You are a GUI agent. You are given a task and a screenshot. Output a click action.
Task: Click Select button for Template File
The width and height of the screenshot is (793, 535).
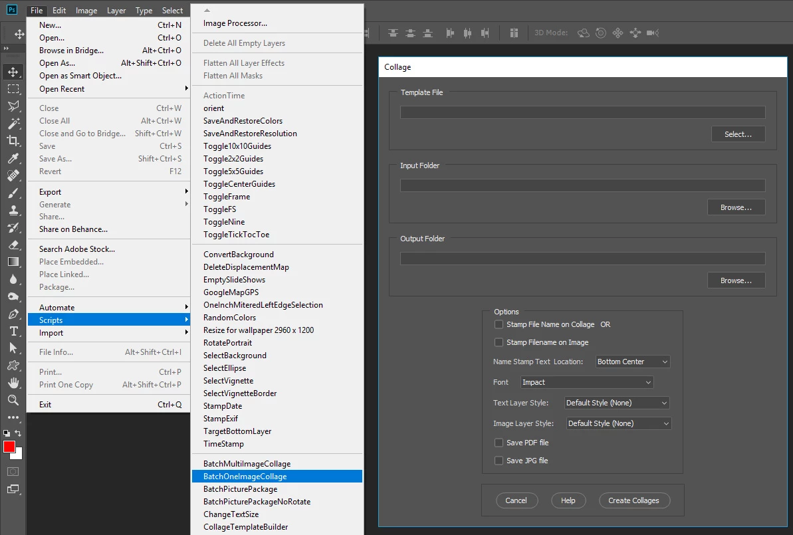point(738,134)
